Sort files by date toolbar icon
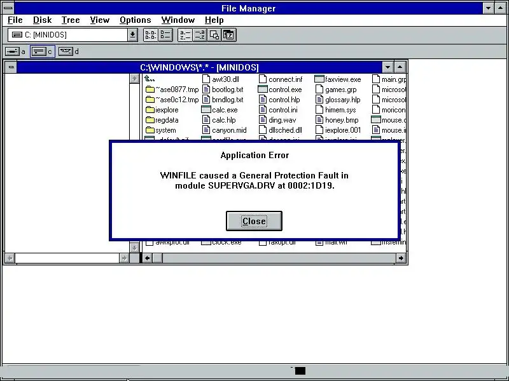Viewport: 509px width, 381px height. coord(229,35)
